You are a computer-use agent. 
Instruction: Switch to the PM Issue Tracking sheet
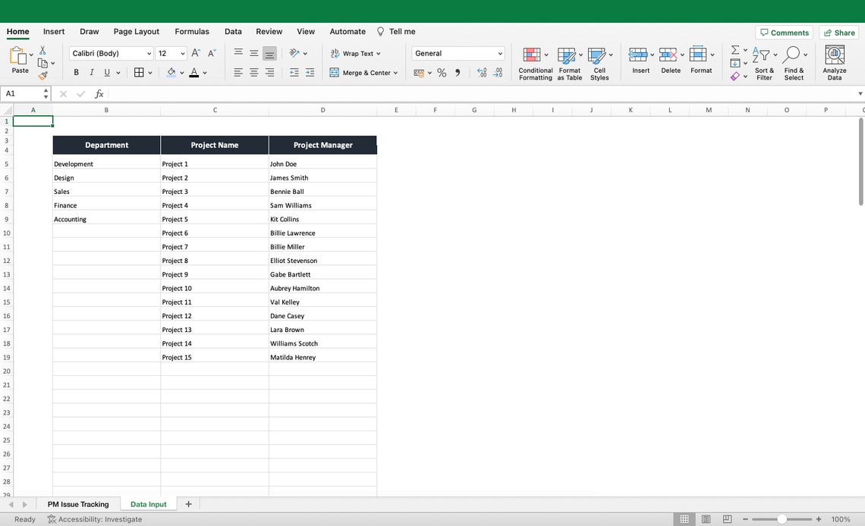tap(78, 503)
